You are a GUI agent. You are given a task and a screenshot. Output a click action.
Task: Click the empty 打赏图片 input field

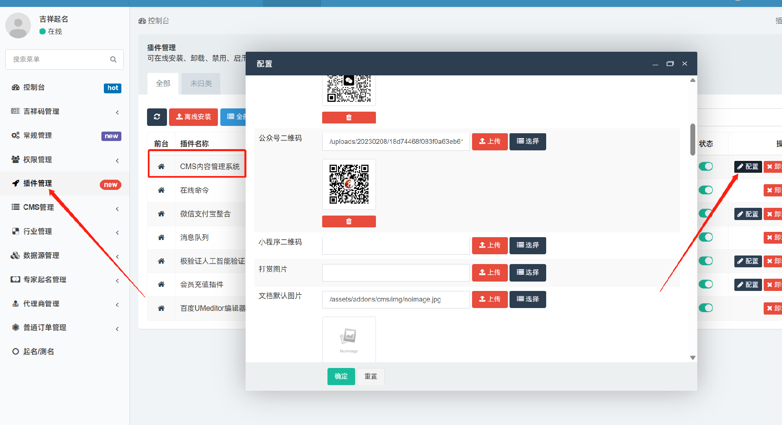(x=396, y=273)
